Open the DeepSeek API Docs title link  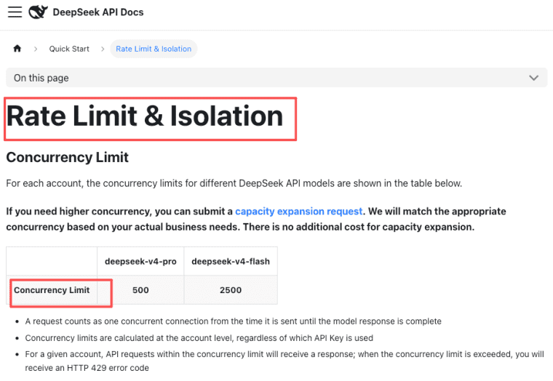(x=98, y=12)
